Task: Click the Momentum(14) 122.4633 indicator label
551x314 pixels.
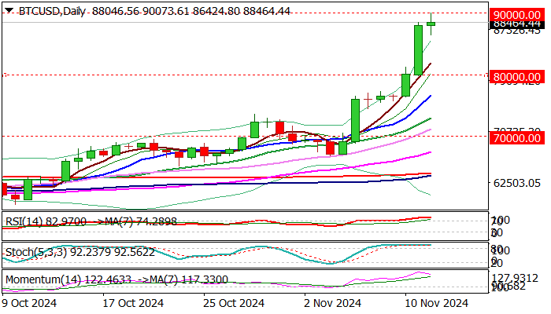Action: click(x=68, y=279)
